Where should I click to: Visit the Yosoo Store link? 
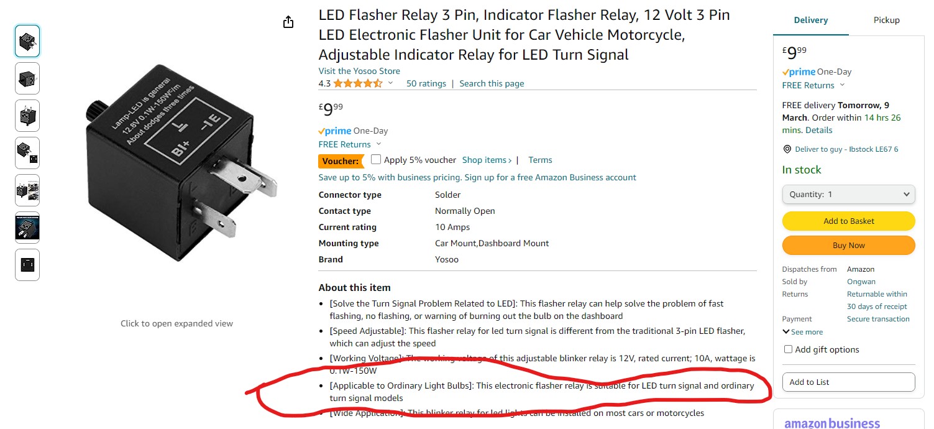tap(359, 71)
